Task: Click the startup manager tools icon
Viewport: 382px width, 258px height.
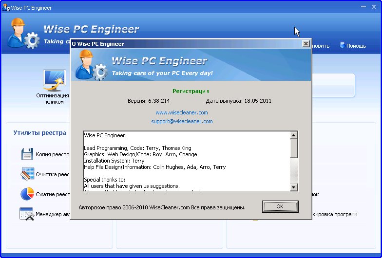Action: pos(27,214)
